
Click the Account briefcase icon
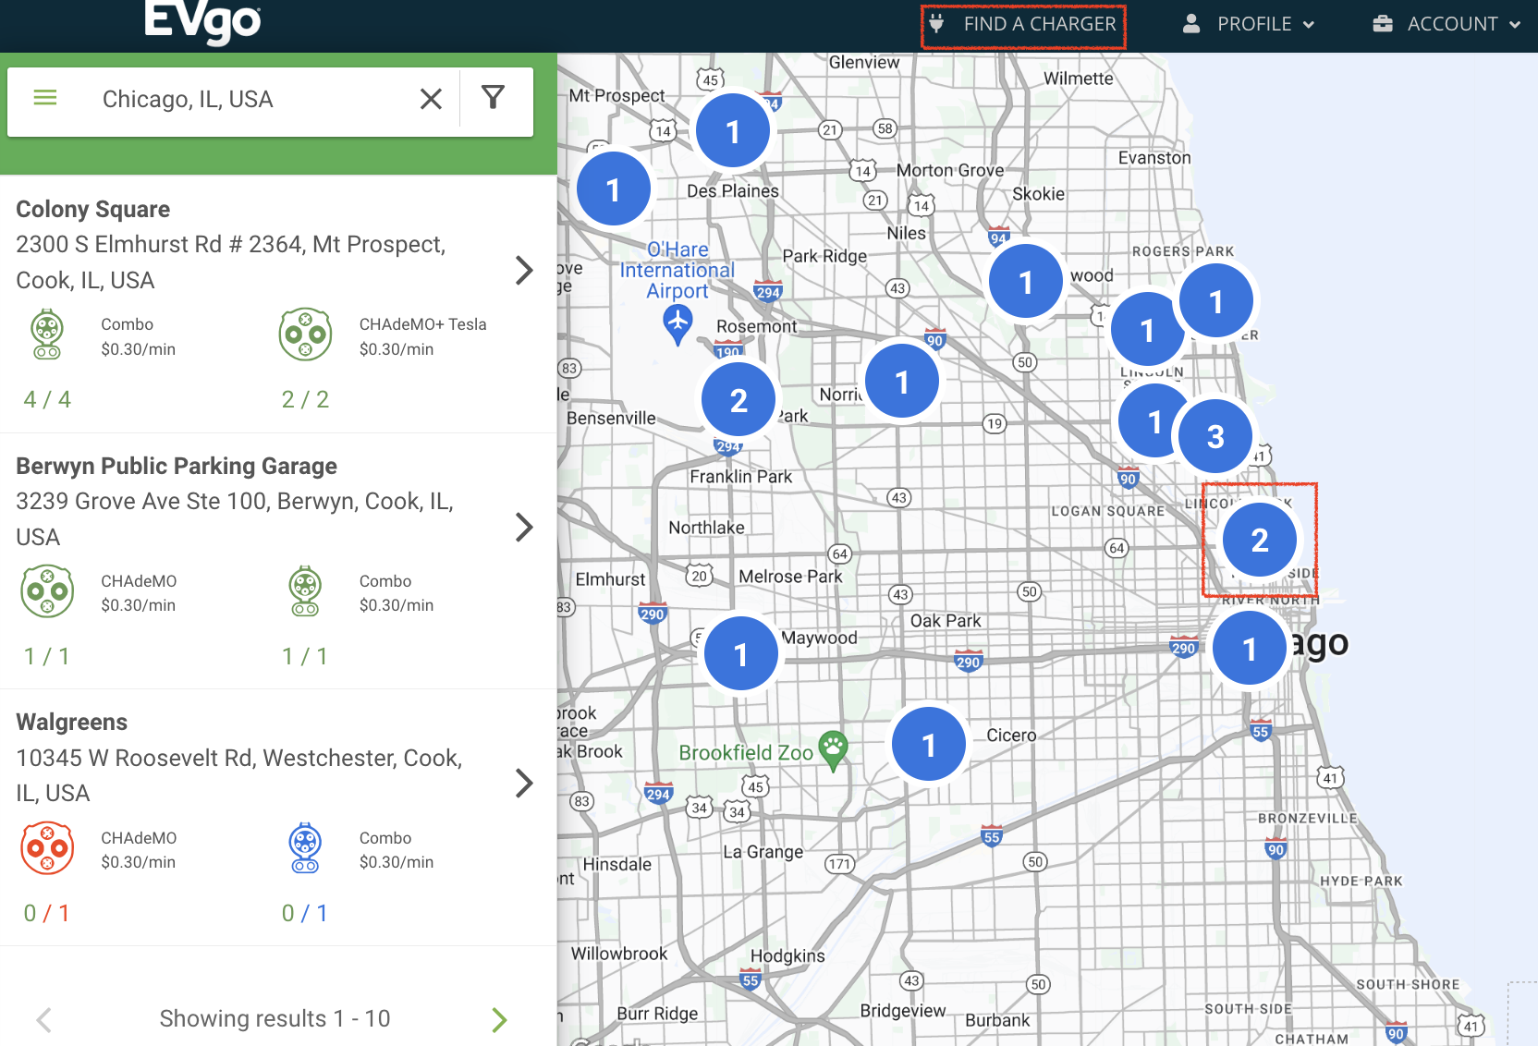click(x=1383, y=24)
